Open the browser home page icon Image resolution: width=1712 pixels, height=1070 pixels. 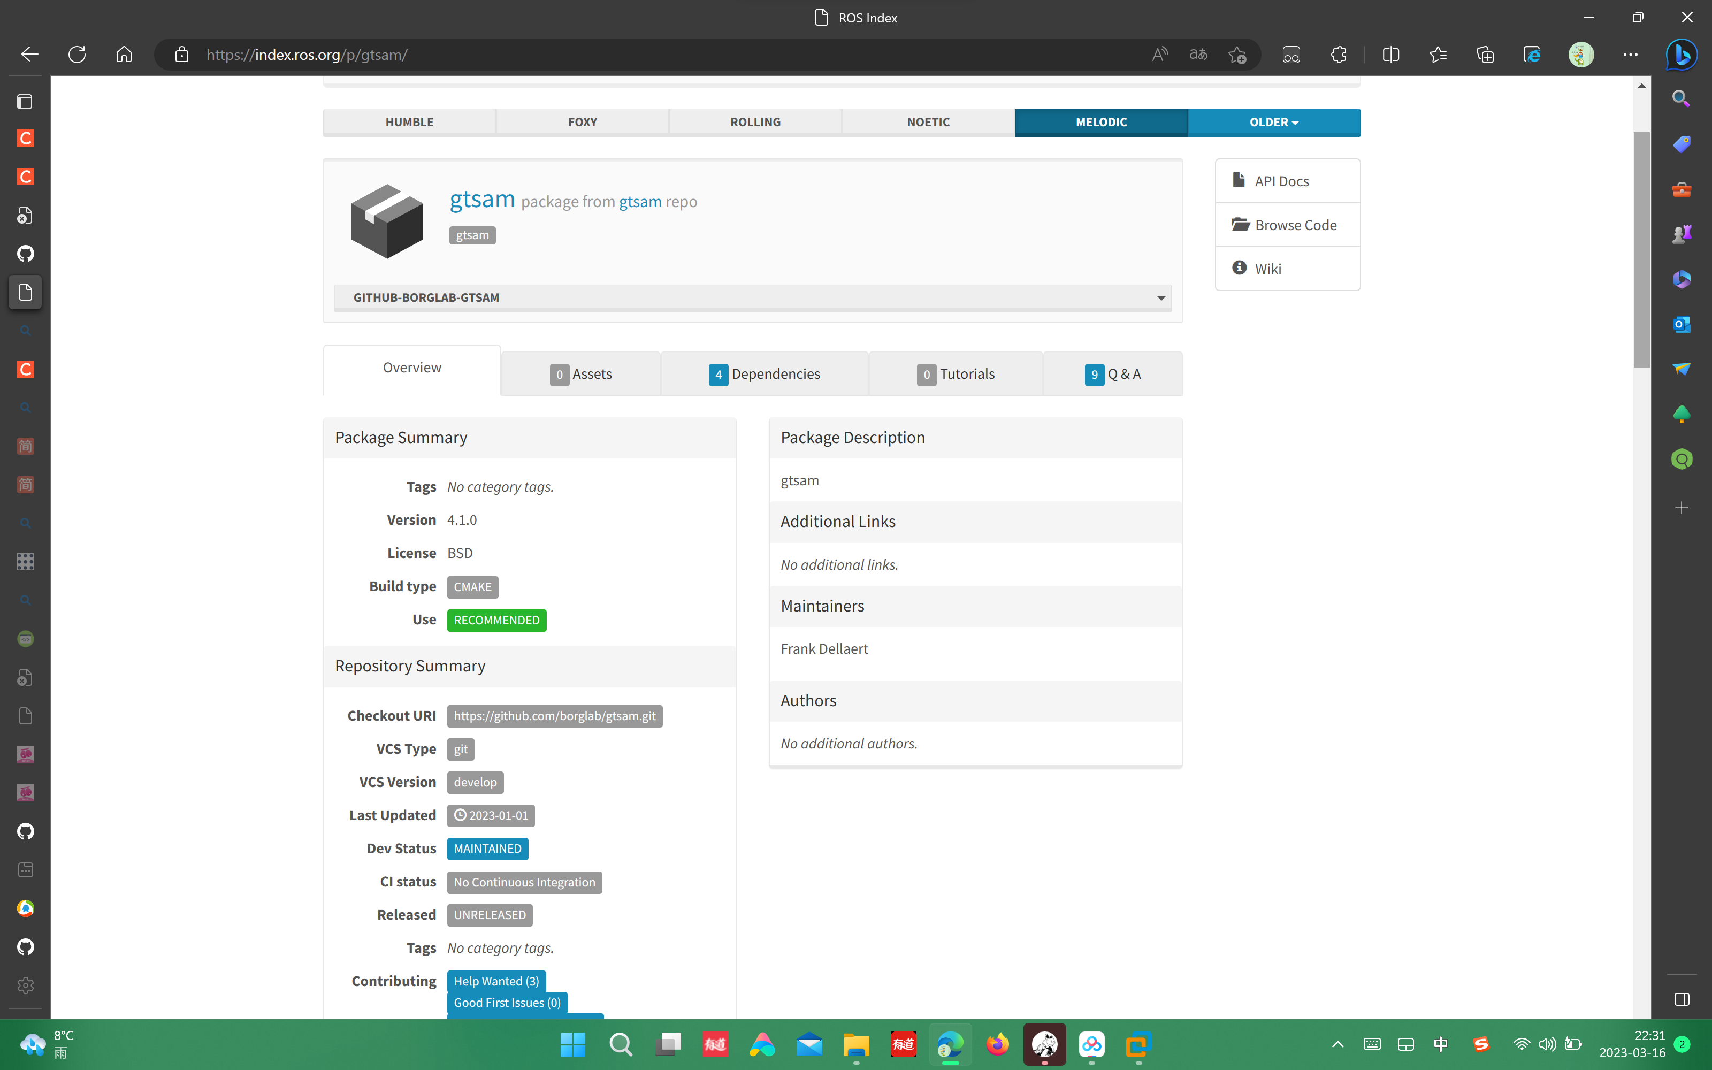click(124, 55)
